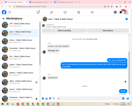132x106 pixels.
Task: Open Kathia - 3 Beds 2 Baths House chat
Action: [20, 66]
